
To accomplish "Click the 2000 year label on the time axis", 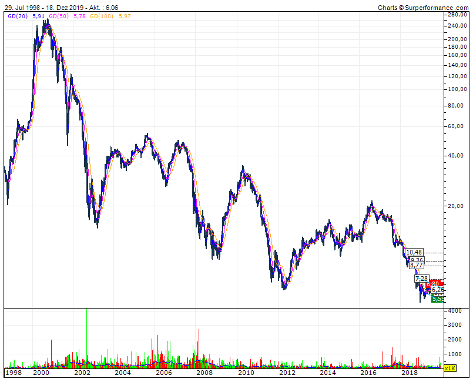I will (41, 373).
